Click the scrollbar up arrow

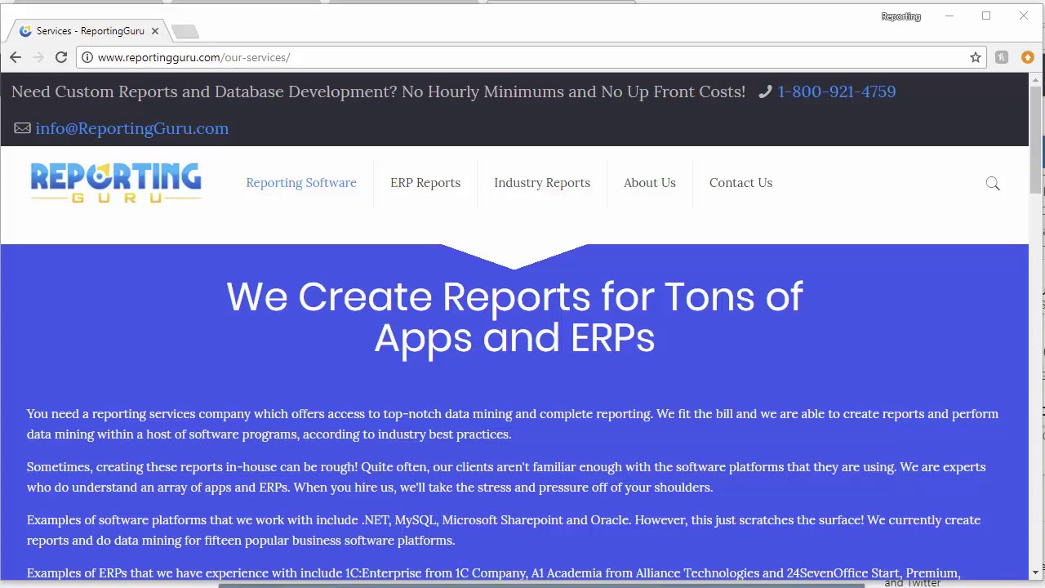(1035, 79)
